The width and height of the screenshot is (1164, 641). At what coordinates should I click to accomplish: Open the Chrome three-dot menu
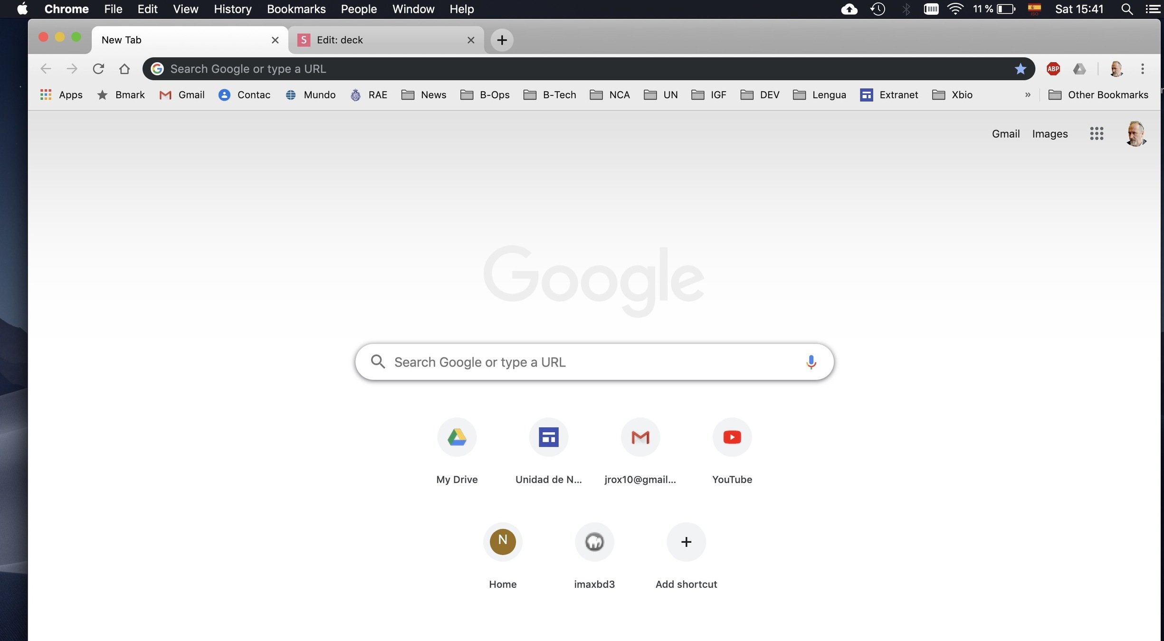(1143, 69)
